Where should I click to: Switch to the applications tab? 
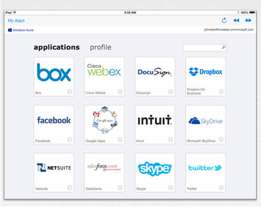57,47
